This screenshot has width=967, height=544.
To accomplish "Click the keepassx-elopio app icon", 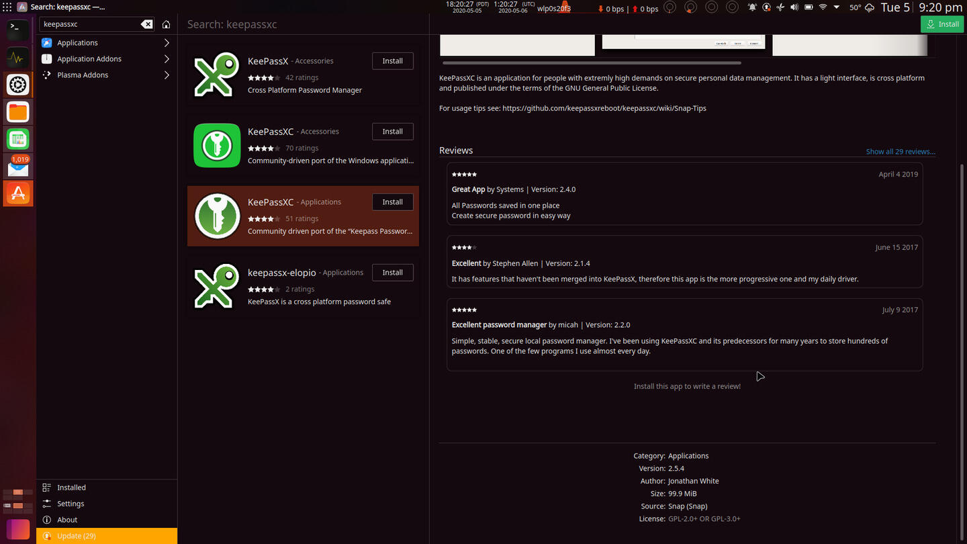I will (217, 286).
